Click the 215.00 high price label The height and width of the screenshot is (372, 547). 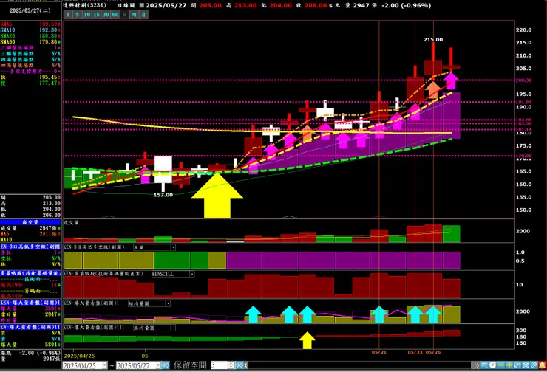(x=433, y=40)
